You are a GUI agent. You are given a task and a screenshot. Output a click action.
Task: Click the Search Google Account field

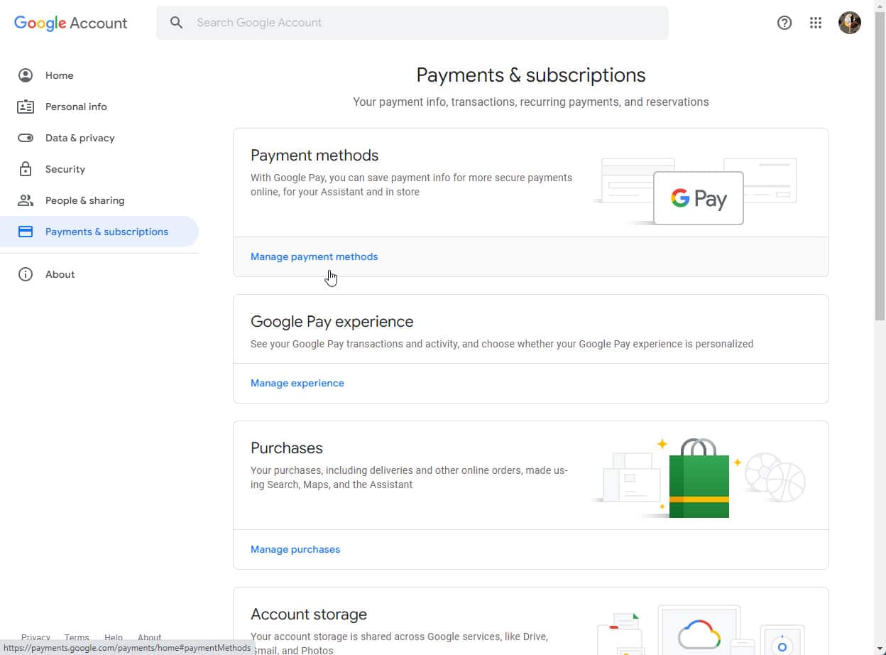click(x=426, y=23)
